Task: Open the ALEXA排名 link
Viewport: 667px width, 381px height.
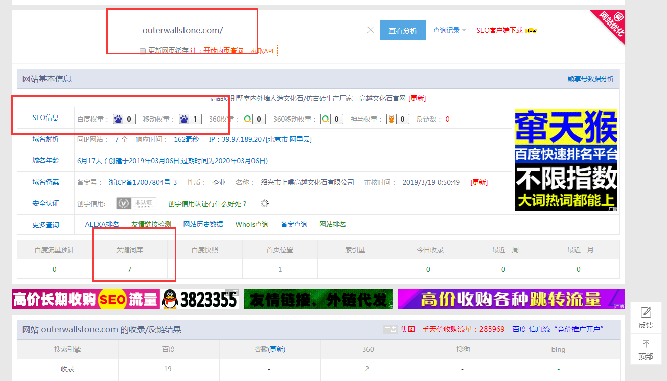Action: [x=102, y=224]
